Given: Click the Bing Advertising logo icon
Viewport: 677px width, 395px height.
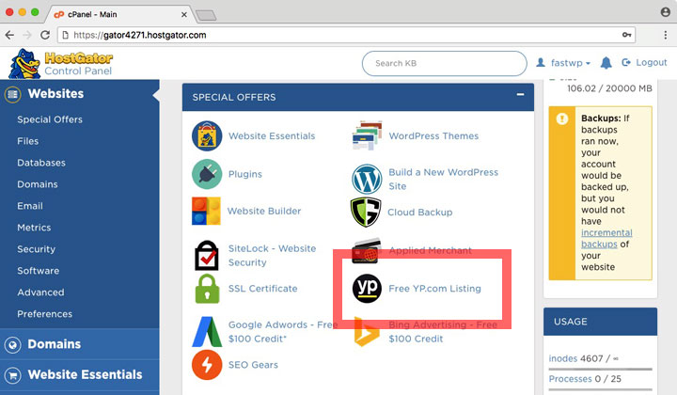Looking at the screenshot, I should pyautogui.click(x=366, y=332).
